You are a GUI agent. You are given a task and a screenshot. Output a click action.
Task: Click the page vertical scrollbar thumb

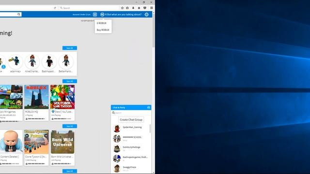coord(154,30)
